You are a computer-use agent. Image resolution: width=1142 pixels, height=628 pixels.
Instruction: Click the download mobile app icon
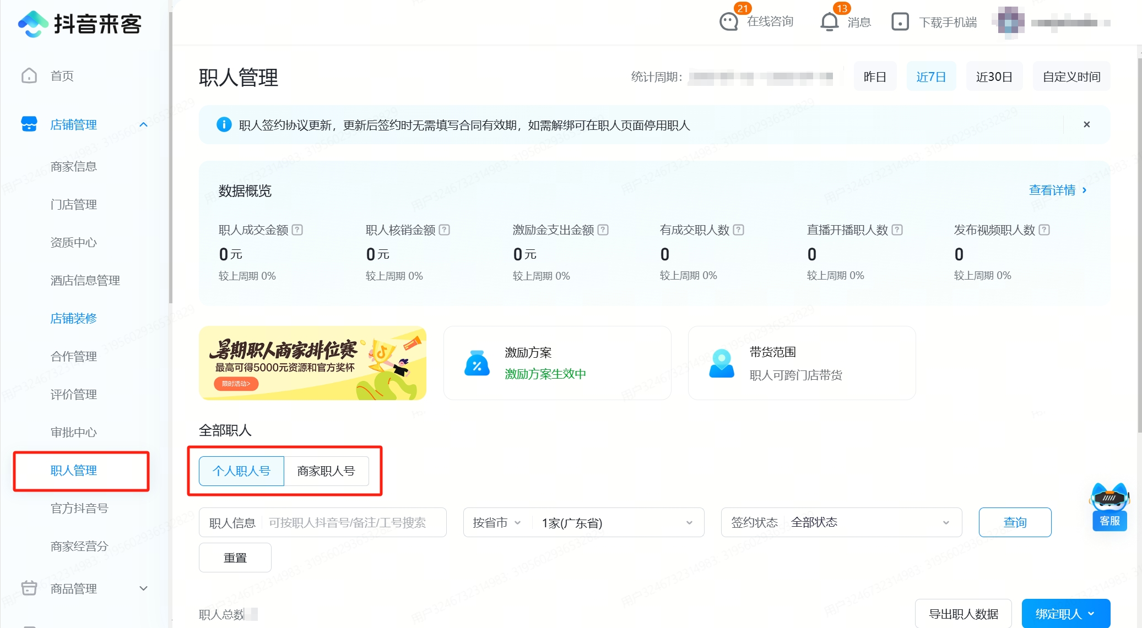900,22
